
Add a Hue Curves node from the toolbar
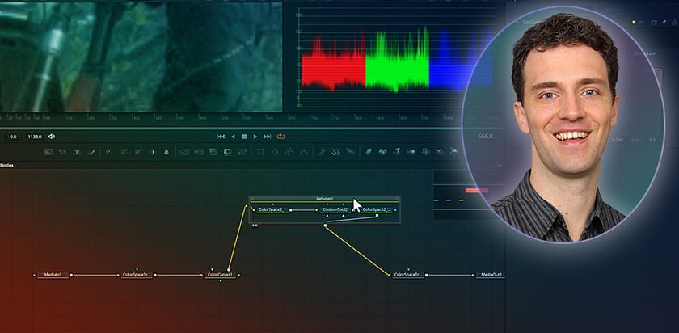point(138,152)
